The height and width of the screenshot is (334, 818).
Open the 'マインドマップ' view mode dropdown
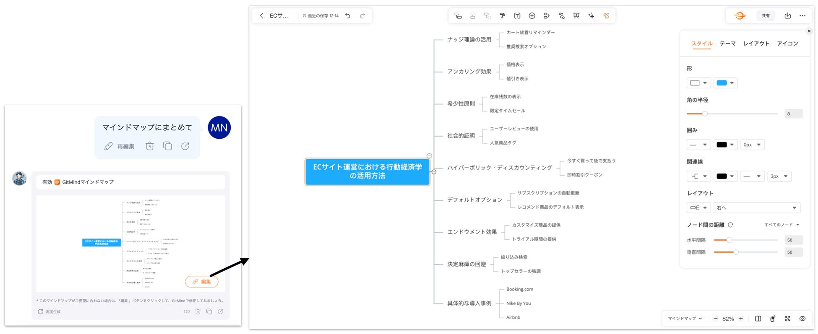click(x=685, y=319)
